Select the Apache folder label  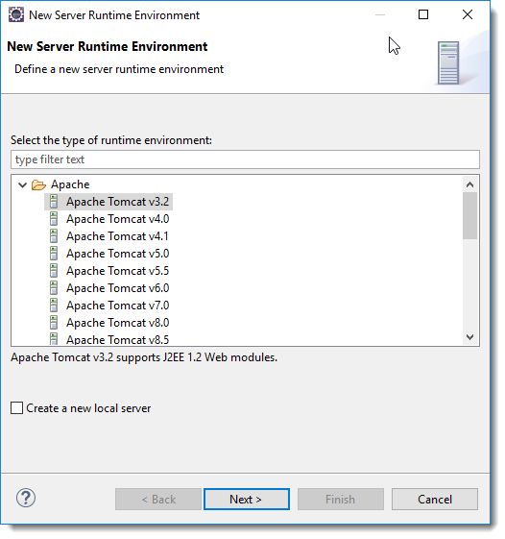pyautogui.click(x=70, y=184)
